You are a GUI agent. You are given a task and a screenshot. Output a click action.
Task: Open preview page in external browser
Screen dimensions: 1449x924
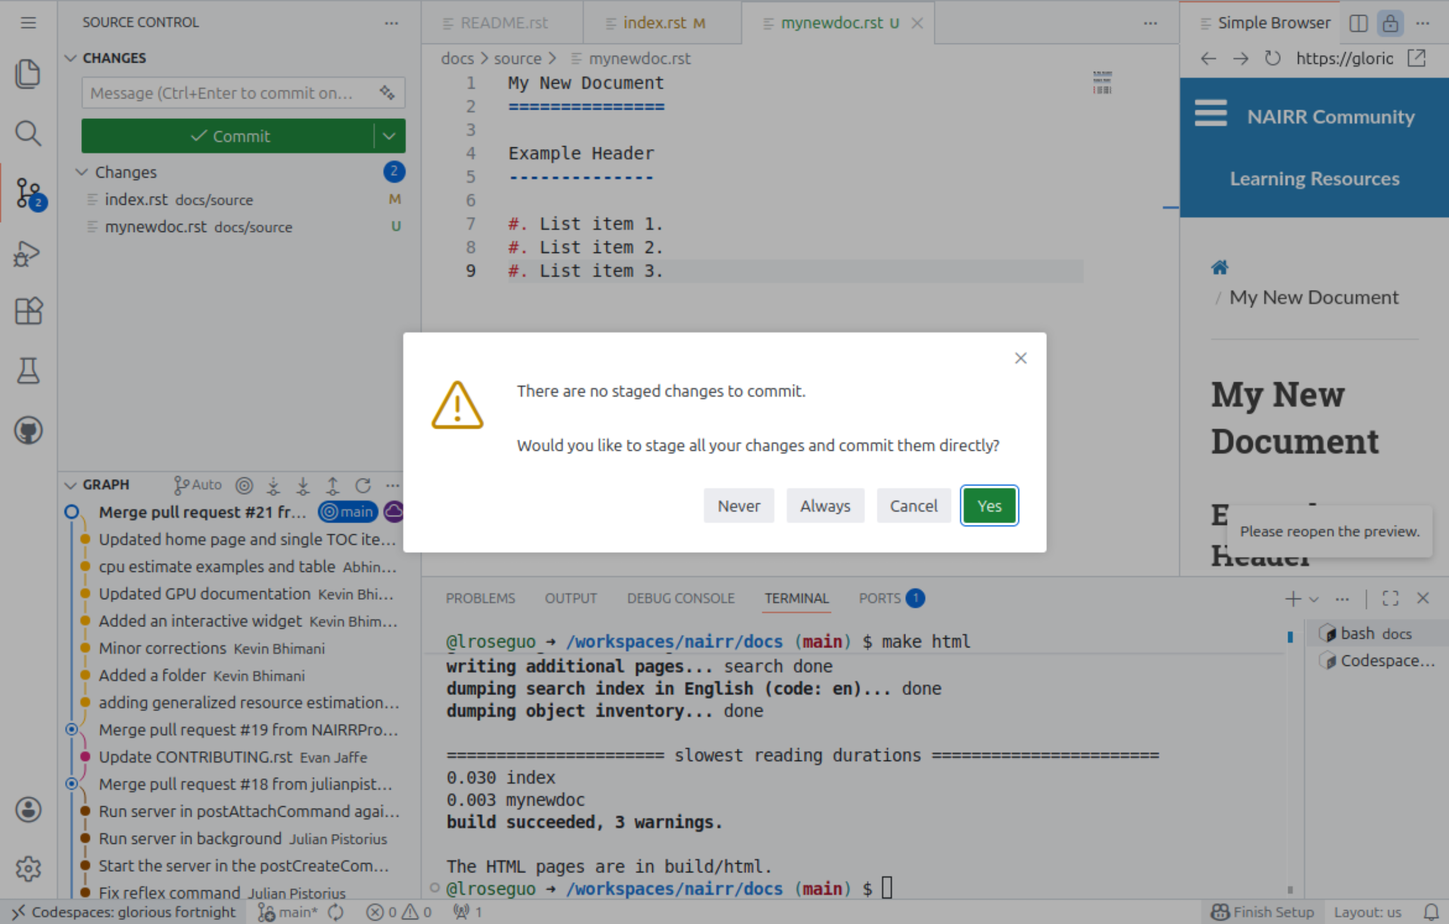(1417, 59)
